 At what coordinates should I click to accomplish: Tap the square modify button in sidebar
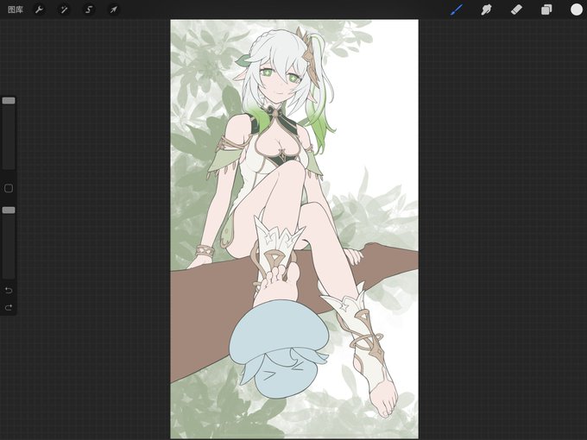(x=9, y=188)
